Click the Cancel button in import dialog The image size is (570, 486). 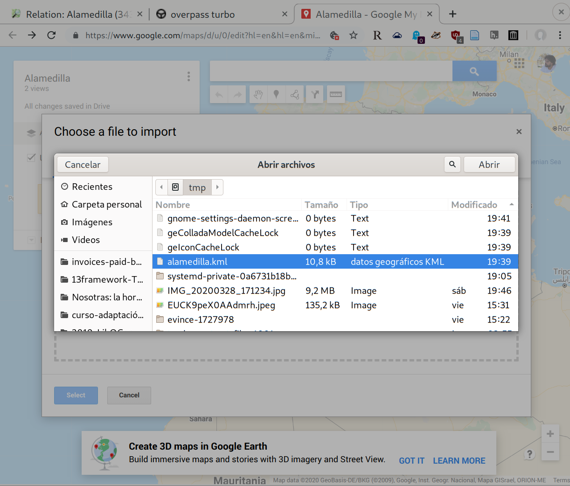coord(129,395)
